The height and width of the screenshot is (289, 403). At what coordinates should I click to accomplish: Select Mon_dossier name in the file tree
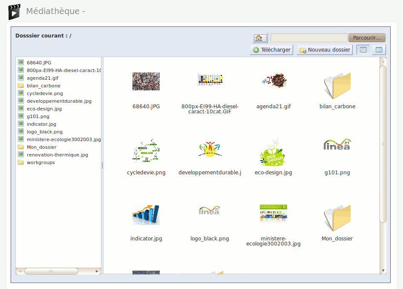pyautogui.click(x=42, y=147)
